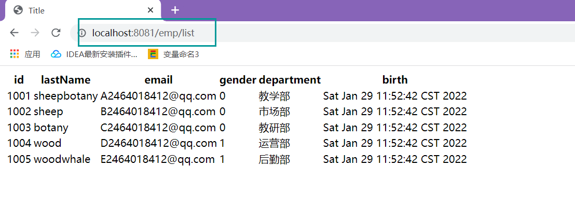Open the 变量命名3 bookmark
Viewport: 575px width, 221px height.
(x=174, y=54)
